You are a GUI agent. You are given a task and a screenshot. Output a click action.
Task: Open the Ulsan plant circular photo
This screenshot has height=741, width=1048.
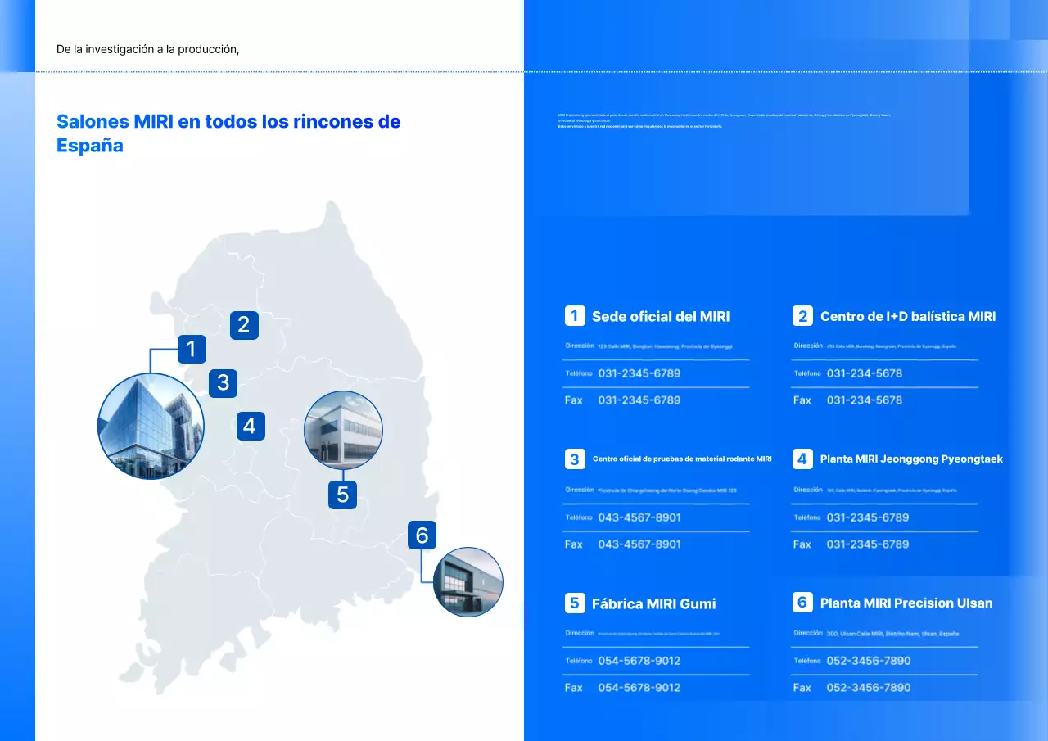468,582
